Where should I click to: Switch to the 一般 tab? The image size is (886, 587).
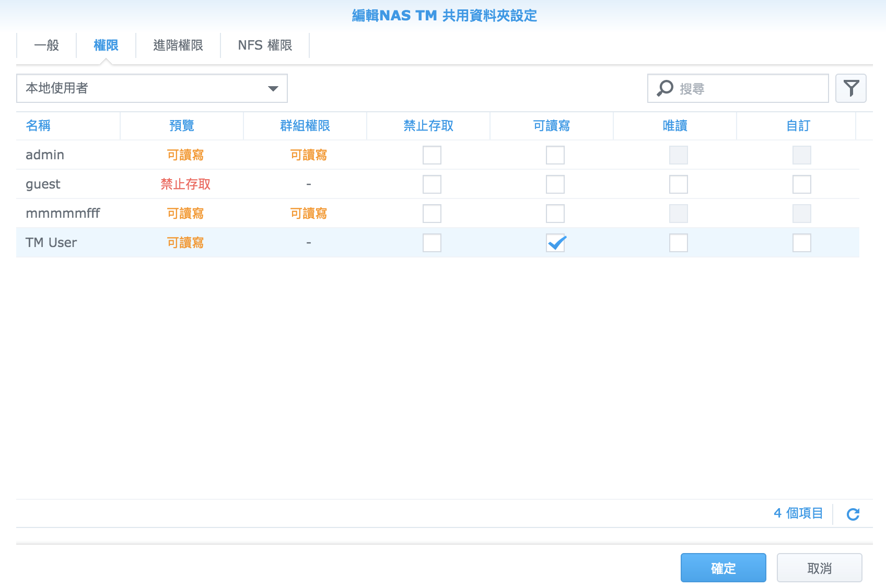[46, 45]
